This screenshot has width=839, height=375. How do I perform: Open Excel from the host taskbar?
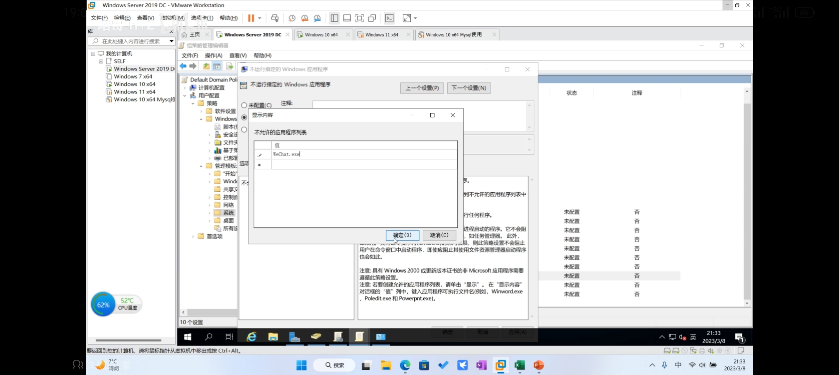pos(519,365)
